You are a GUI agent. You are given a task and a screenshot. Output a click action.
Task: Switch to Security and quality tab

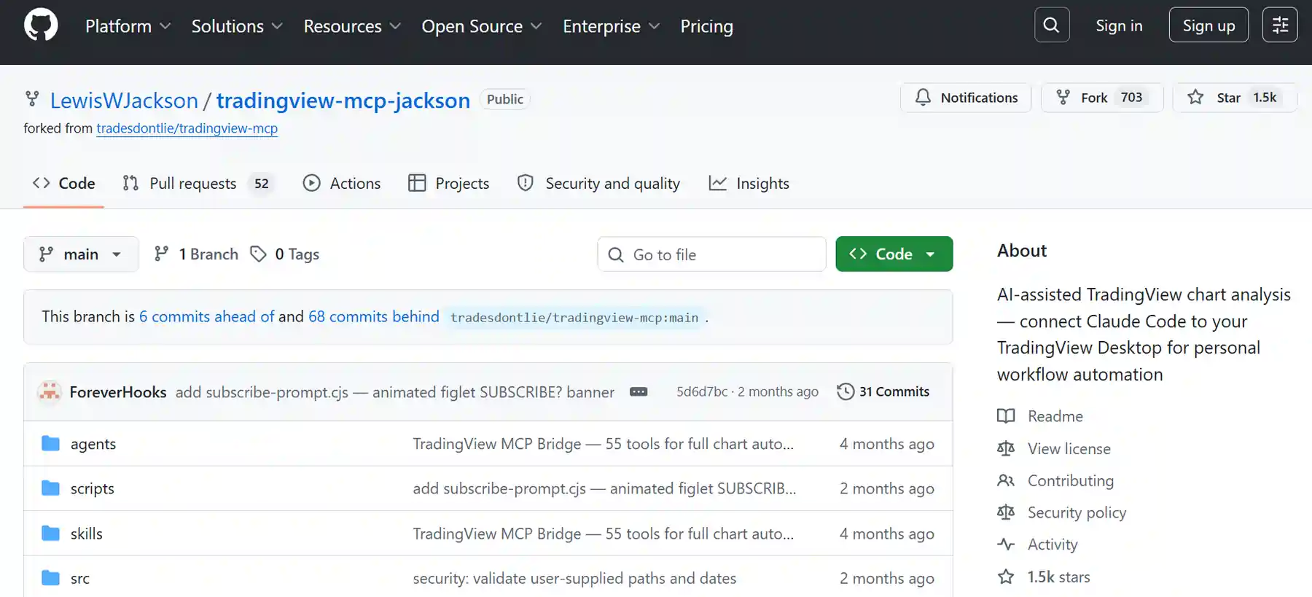[x=599, y=183]
